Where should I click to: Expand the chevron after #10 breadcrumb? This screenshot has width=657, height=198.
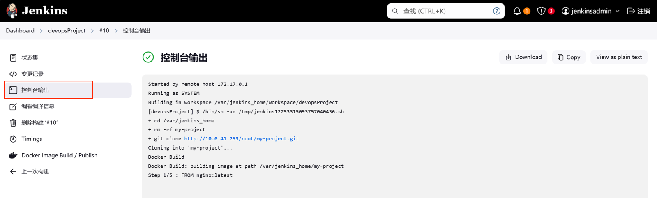click(x=116, y=31)
